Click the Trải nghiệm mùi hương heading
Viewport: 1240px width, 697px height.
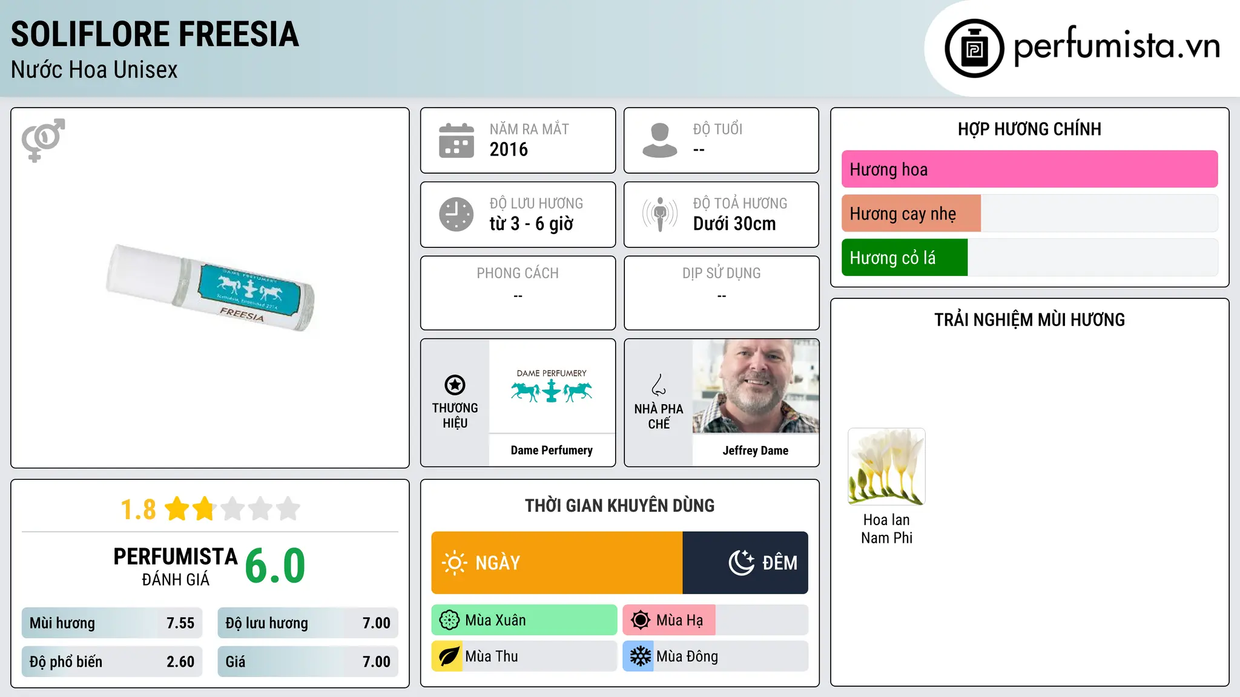(1029, 319)
